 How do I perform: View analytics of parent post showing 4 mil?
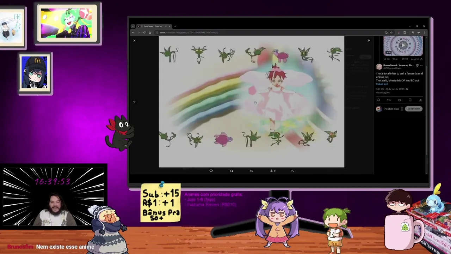[415, 59]
